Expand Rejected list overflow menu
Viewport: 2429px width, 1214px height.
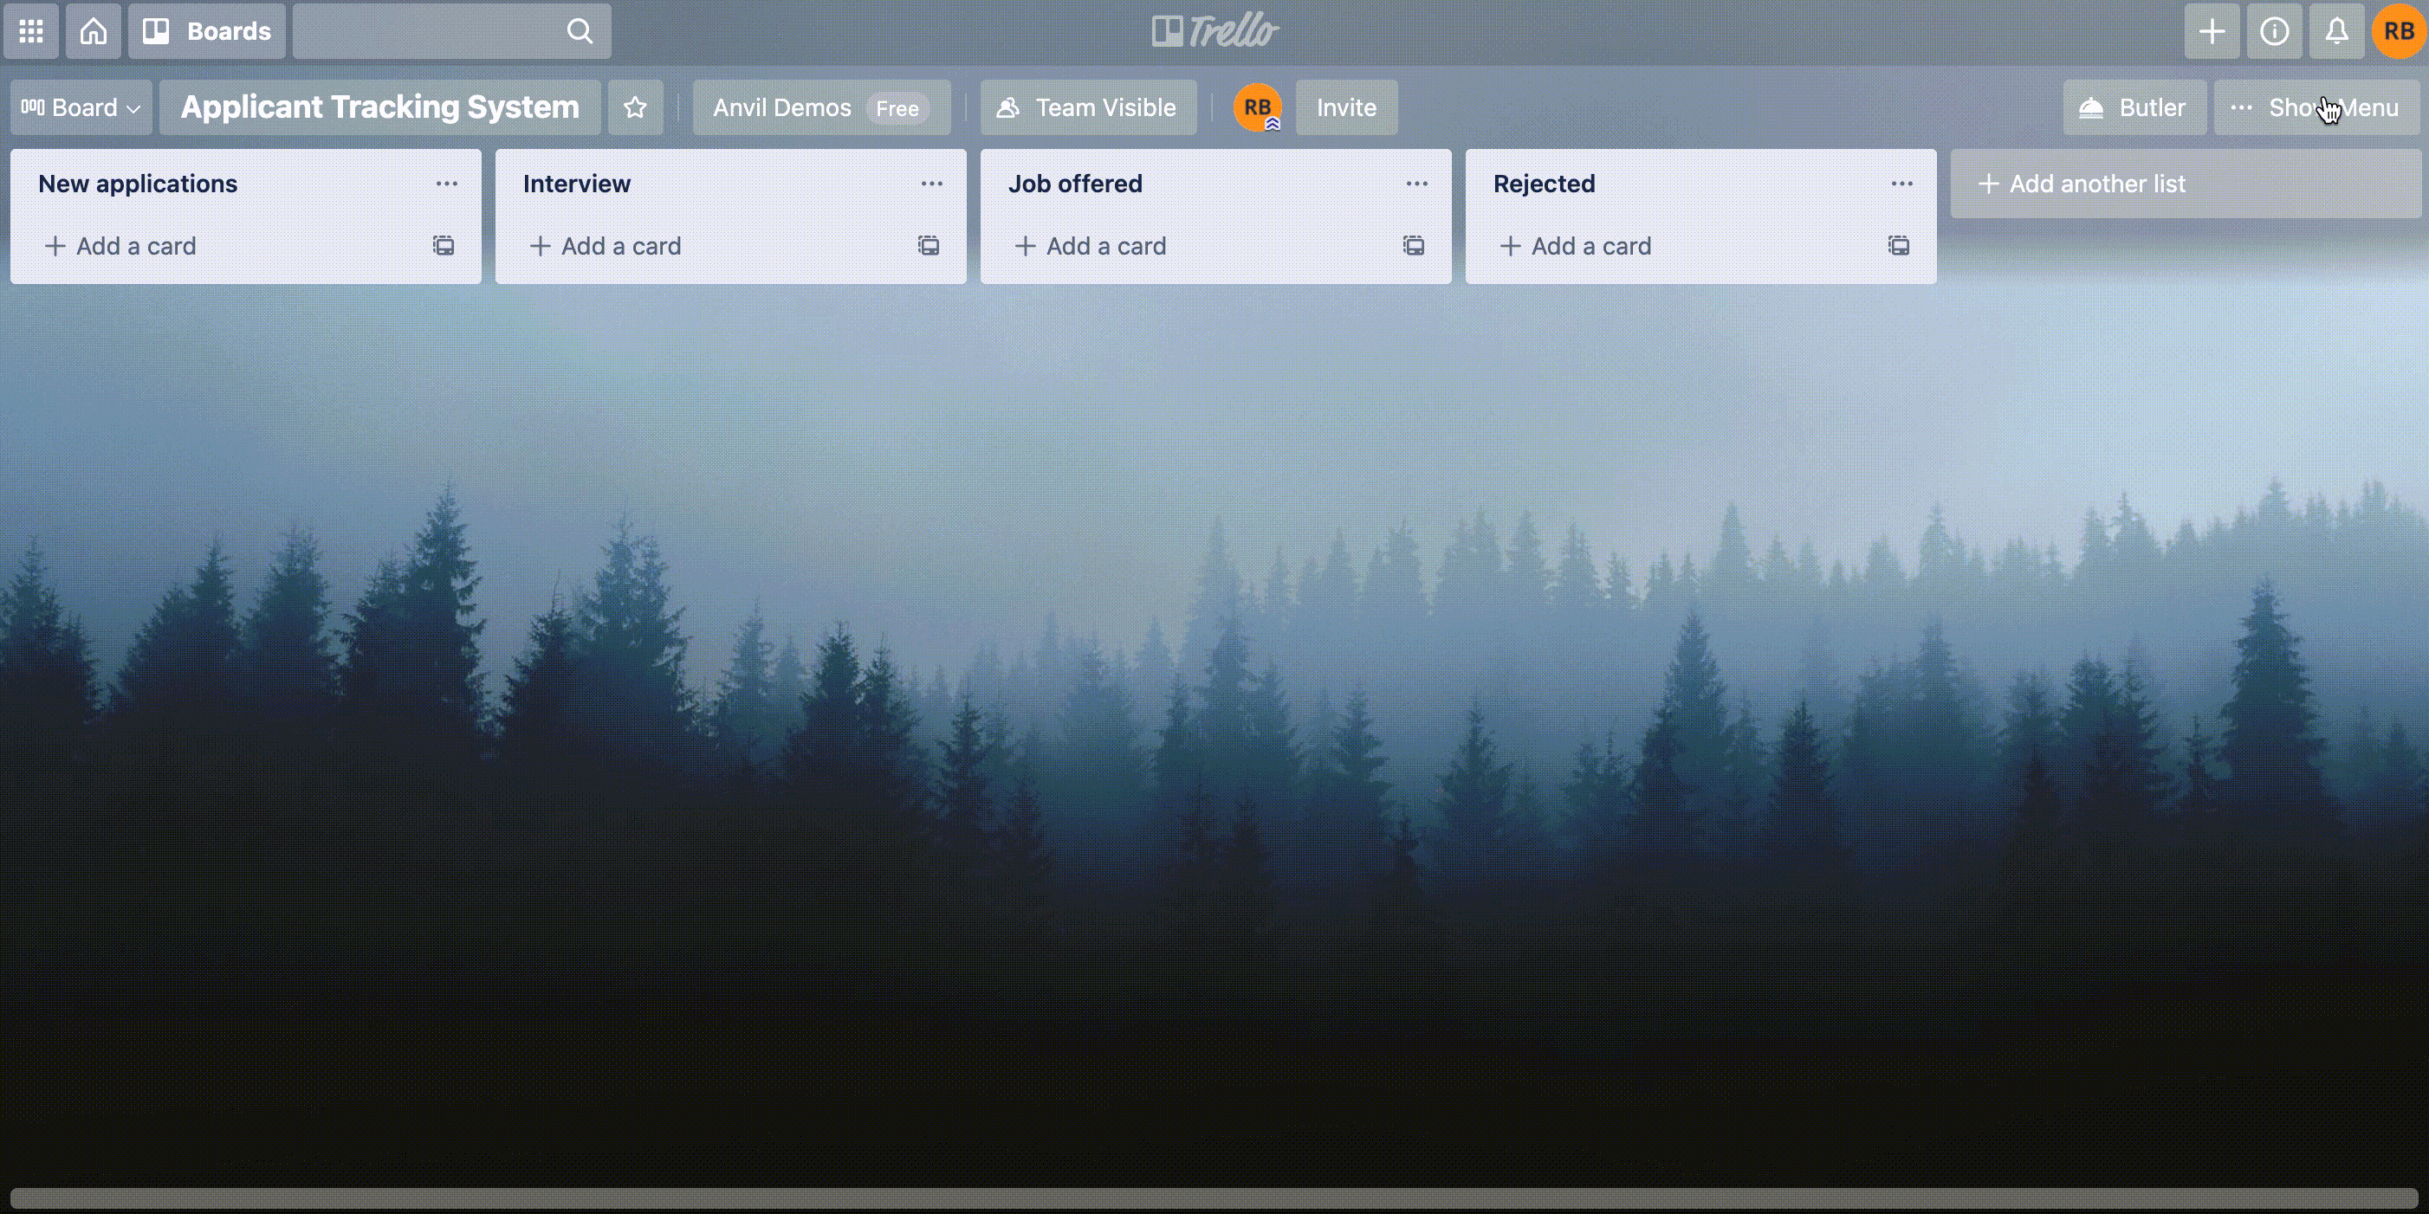click(1902, 183)
